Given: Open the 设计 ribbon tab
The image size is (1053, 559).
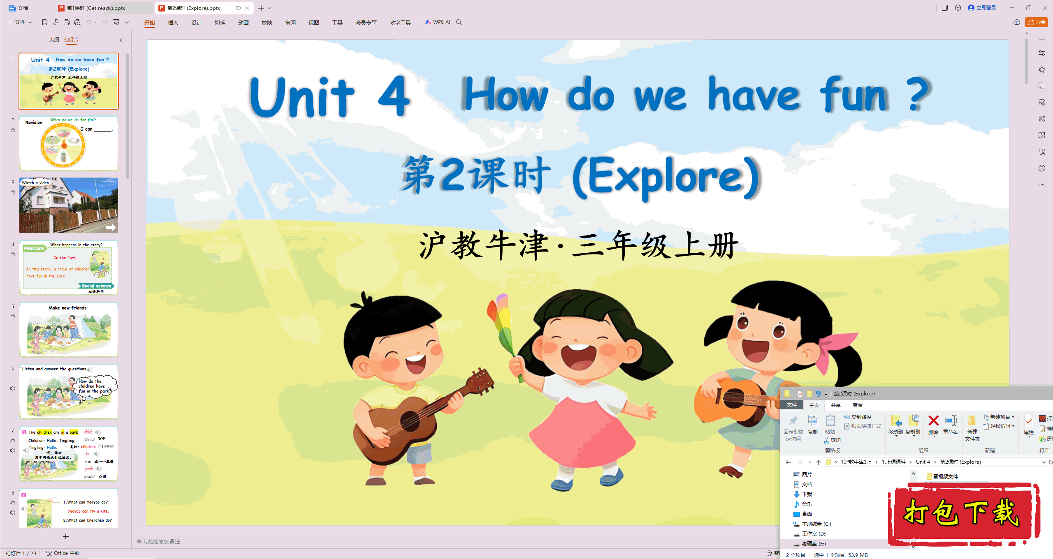Looking at the screenshot, I should [197, 23].
